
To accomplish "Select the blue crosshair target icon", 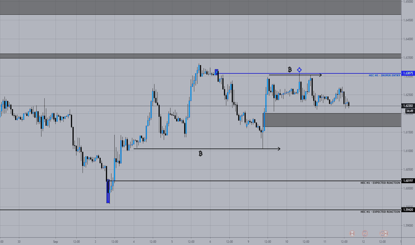I will coord(299,69).
